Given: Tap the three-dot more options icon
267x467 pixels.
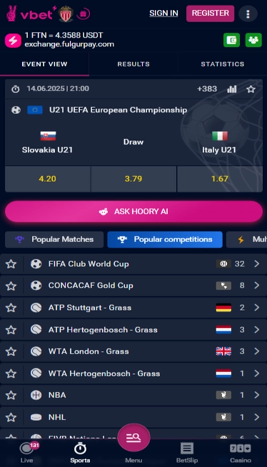Looking at the screenshot, I should click(x=248, y=14).
